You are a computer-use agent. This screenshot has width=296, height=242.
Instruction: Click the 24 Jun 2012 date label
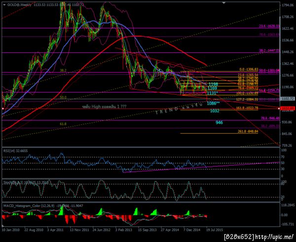tap(101, 230)
